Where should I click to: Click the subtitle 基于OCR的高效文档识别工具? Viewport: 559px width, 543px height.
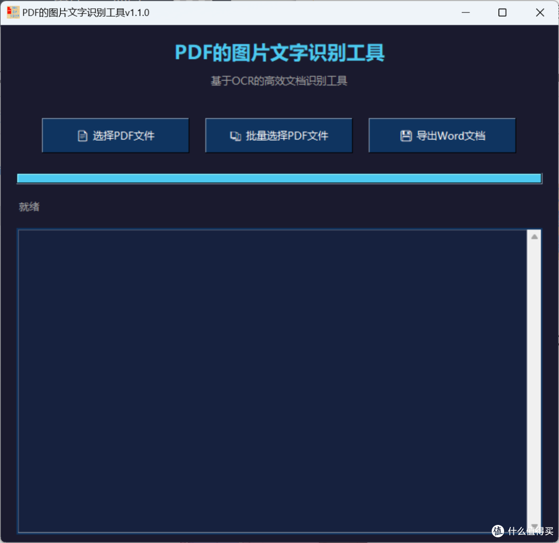click(x=279, y=81)
